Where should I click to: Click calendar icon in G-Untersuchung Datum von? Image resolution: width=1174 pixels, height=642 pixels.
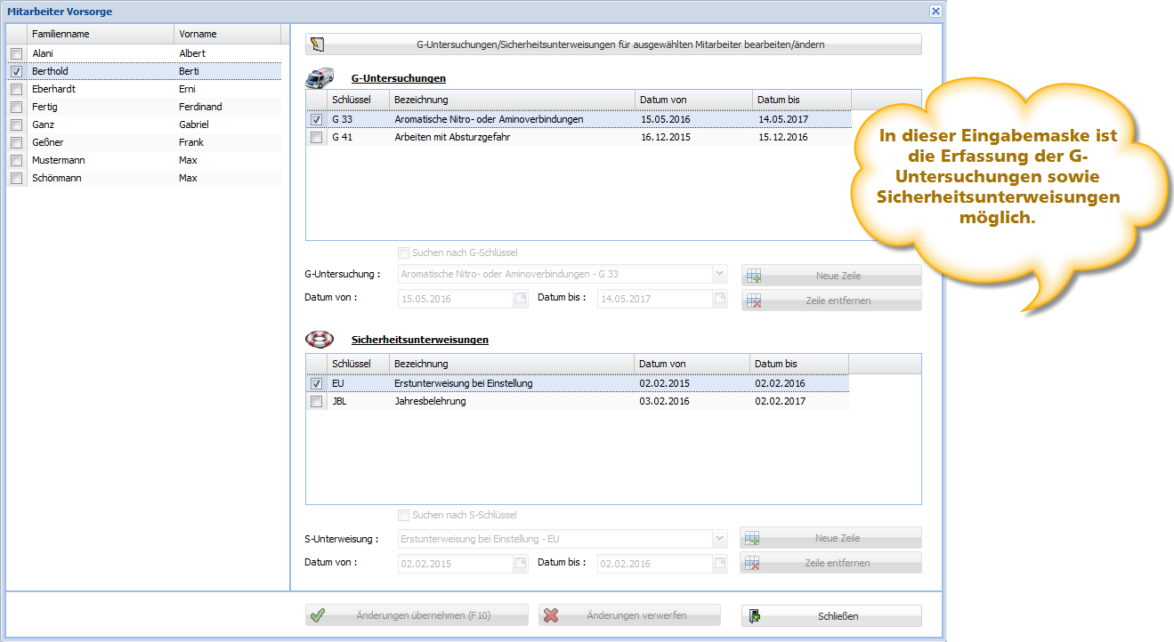(x=520, y=299)
